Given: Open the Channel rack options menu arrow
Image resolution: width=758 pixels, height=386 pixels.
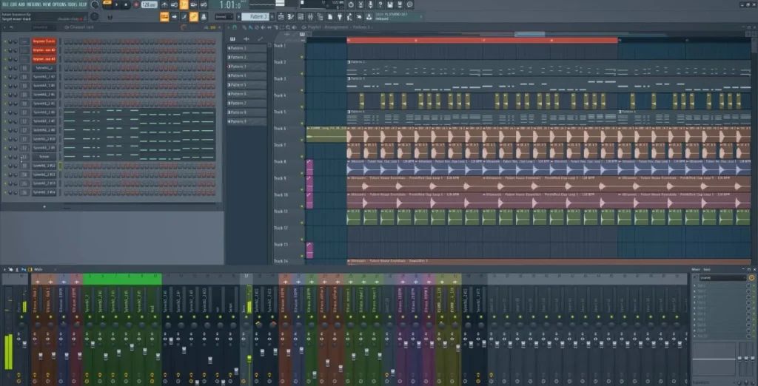Looking at the screenshot, I should coord(4,27).
